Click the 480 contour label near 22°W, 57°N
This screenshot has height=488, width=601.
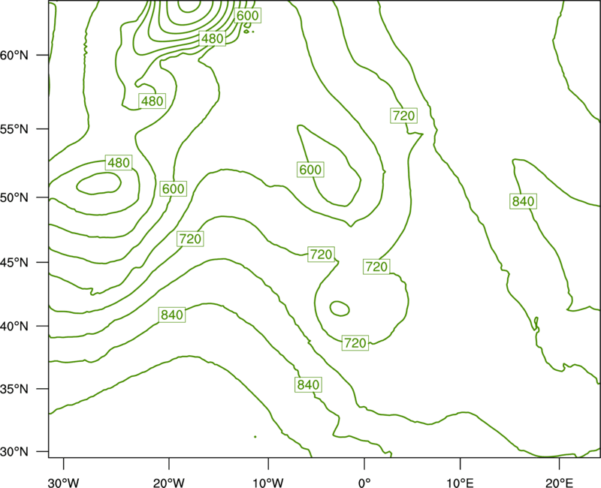(x=153, y=101)
